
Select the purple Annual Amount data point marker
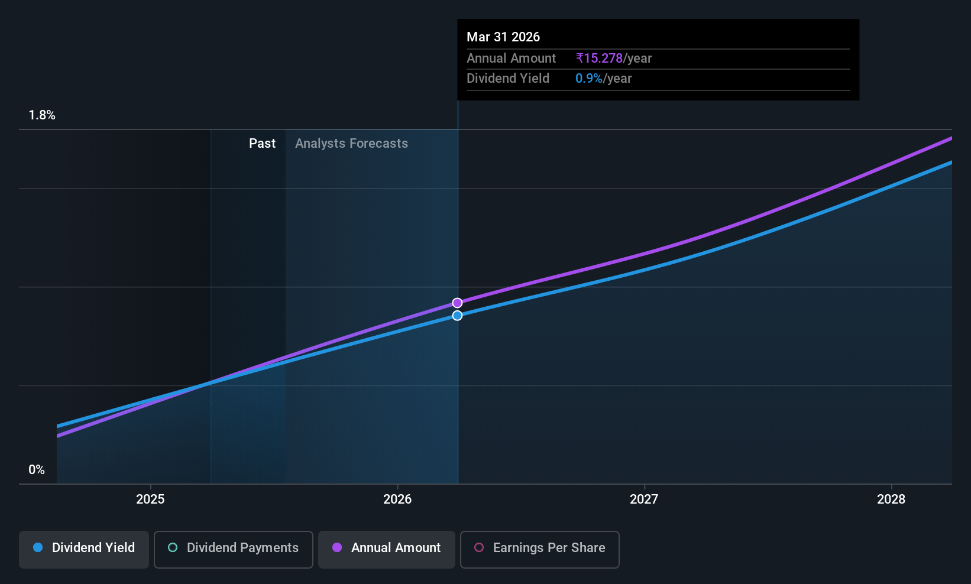coord(457,303)
